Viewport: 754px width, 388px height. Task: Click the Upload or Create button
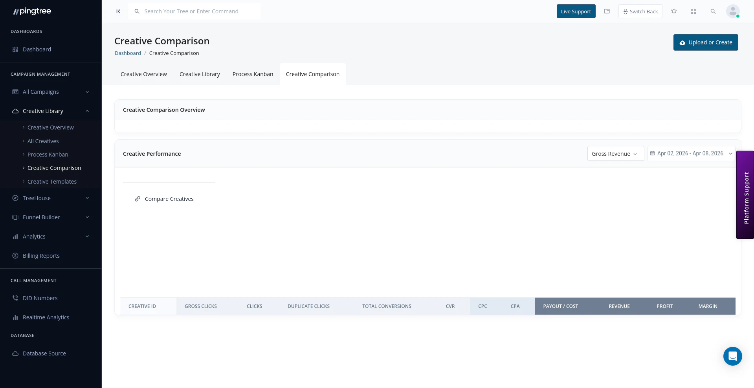pyautogui.click(x=705, y=42)
